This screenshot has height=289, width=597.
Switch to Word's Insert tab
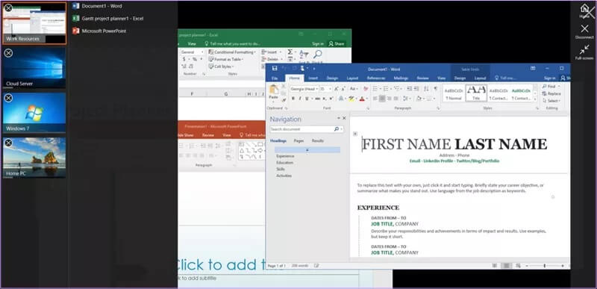313,78
